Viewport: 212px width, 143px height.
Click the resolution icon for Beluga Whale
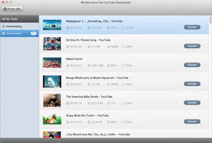coord(123,84)
